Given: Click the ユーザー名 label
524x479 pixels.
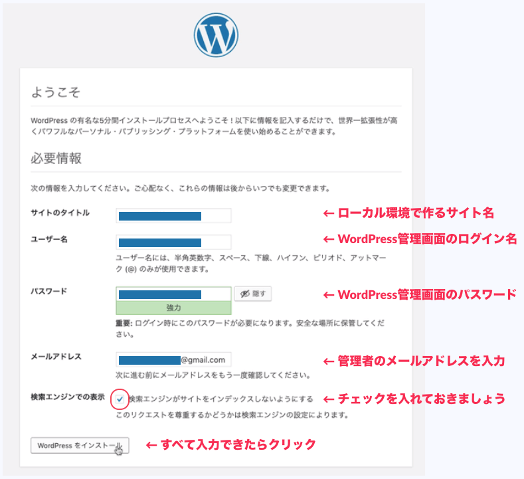Looking at the screenshot, I should (49, 239).
